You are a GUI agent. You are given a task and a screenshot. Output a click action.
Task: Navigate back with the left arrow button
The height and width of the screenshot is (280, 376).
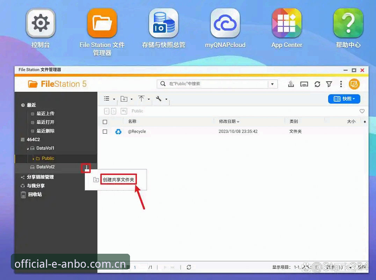[x=107, y=111]
